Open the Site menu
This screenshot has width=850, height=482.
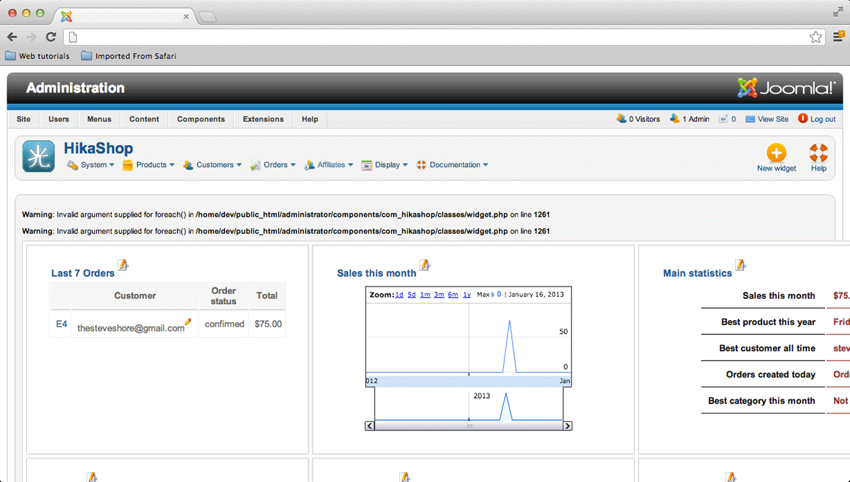24,119
